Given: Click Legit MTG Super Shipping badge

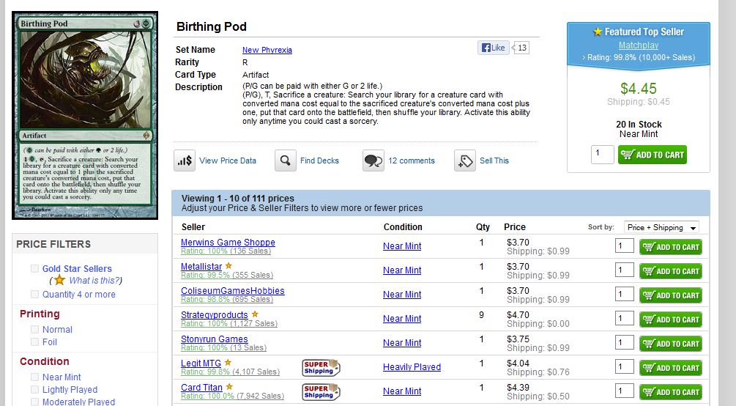Looking at the screenshot, I should pyautogui.click(x=321, y=367).
